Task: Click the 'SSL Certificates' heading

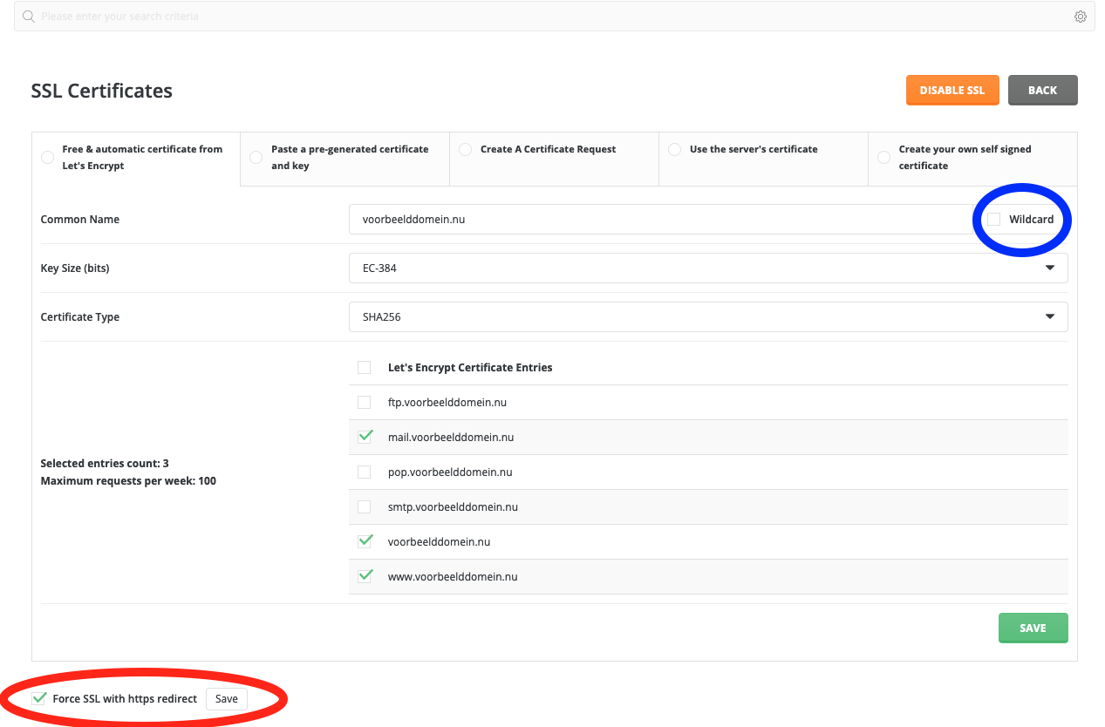Action: [102, 91]
